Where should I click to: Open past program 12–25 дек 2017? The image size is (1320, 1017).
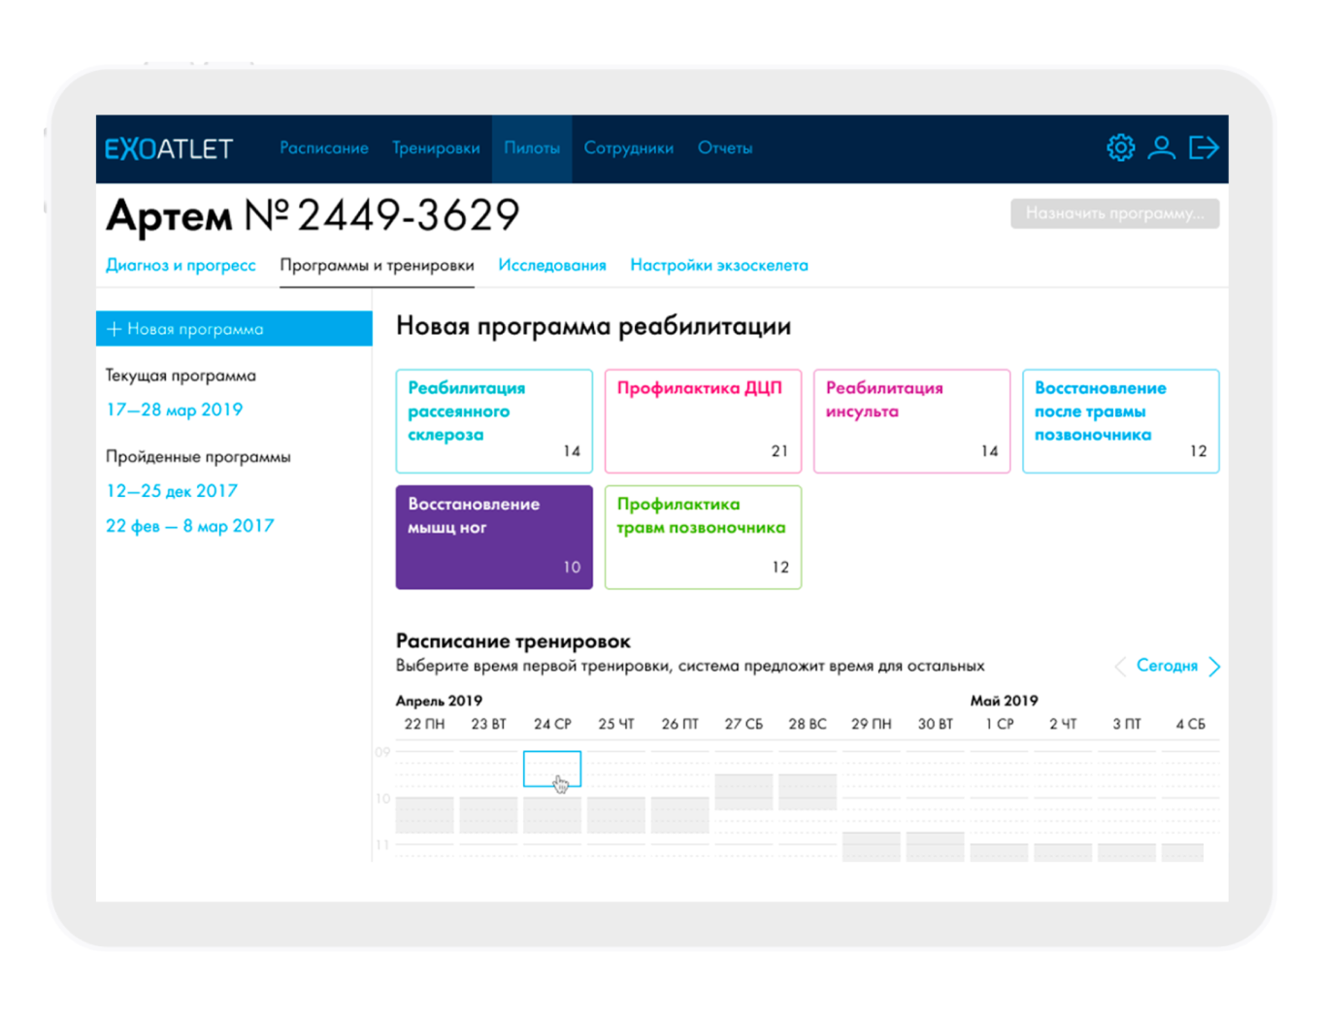(x=172, y=491)
